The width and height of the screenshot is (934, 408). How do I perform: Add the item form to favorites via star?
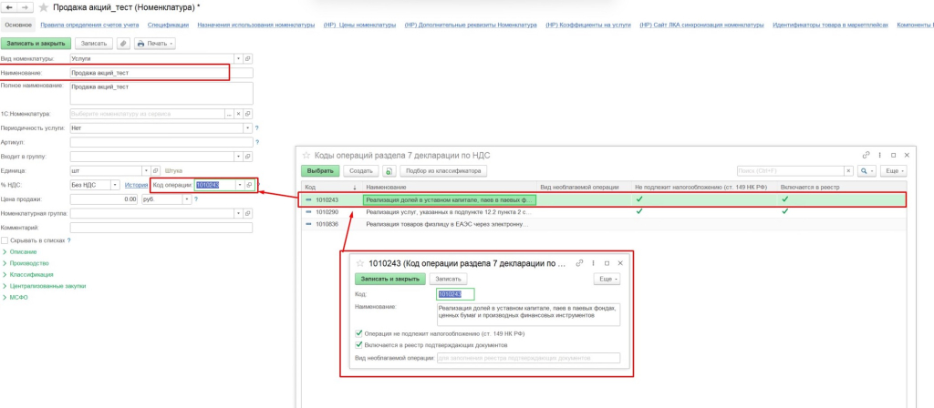coord(43,7)
